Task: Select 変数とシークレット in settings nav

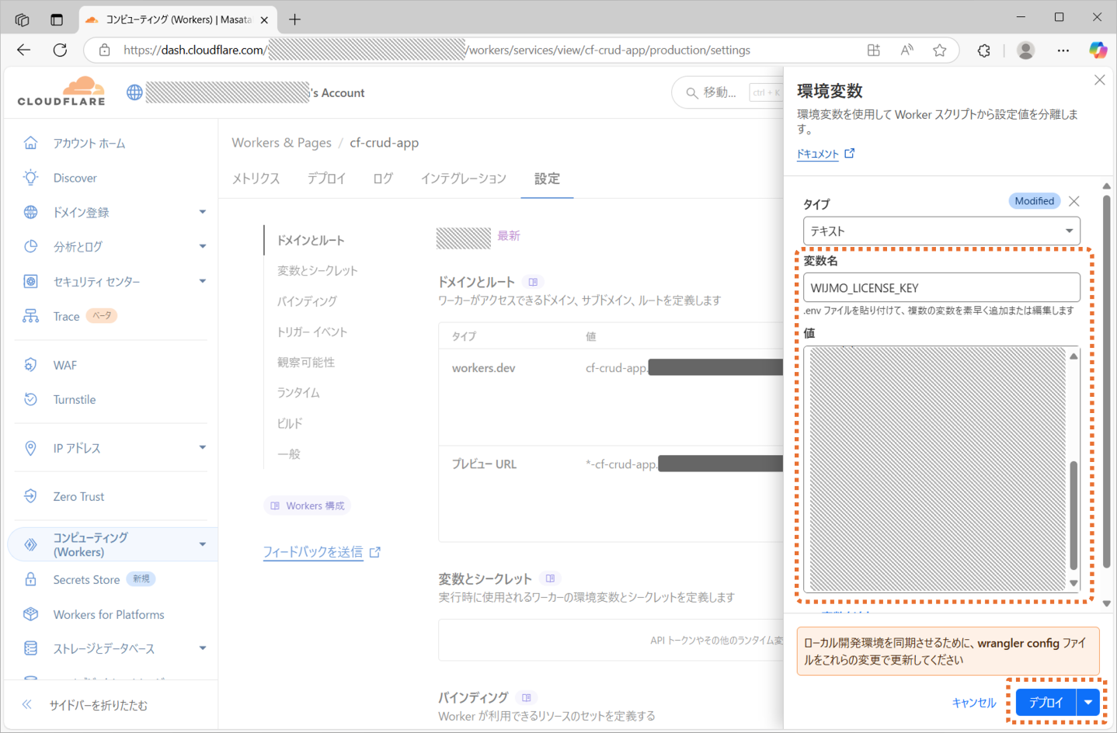Action: 317,271
